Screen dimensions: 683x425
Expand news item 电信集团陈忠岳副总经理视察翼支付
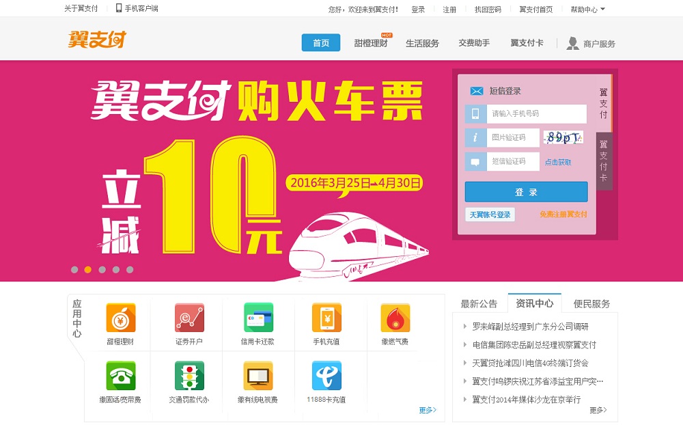click(x=535, y=345)
